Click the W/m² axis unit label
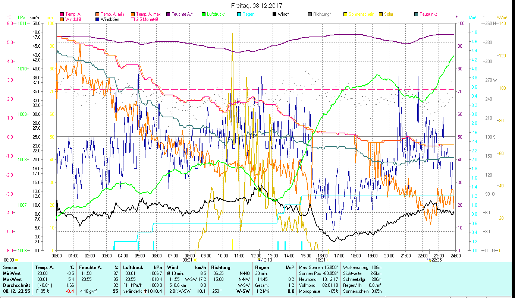Viewport: 515px width, 298px height. click(x=502, y=18)
